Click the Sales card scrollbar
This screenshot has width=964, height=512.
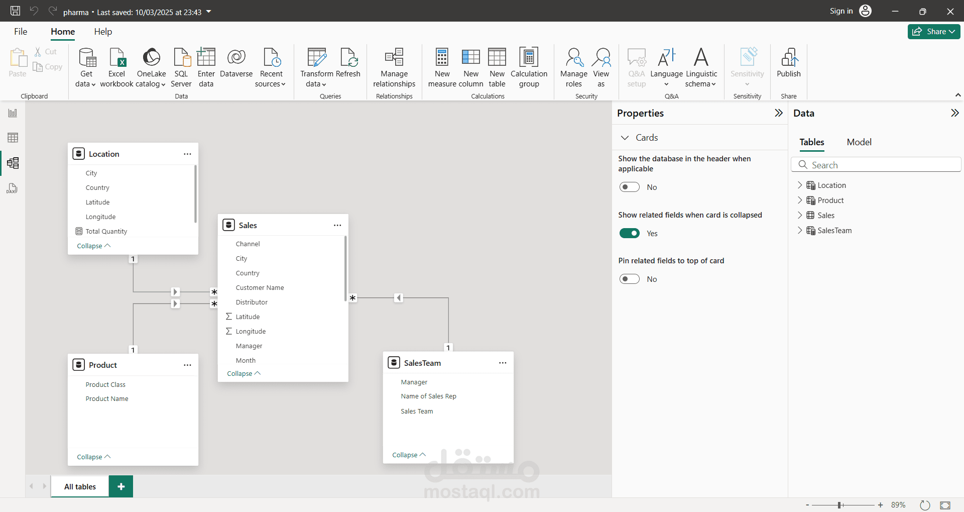point(345,268)
